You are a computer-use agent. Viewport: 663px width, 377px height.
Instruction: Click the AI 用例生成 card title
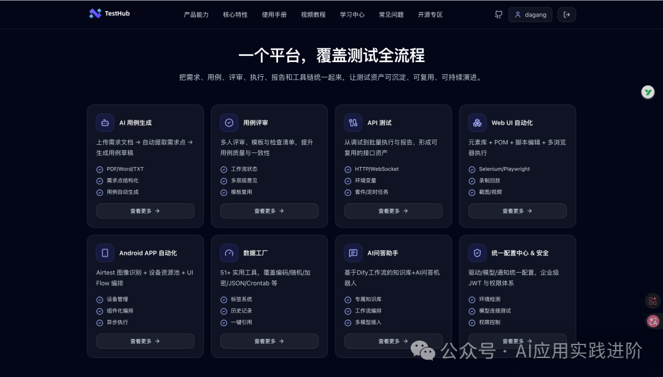135,123
